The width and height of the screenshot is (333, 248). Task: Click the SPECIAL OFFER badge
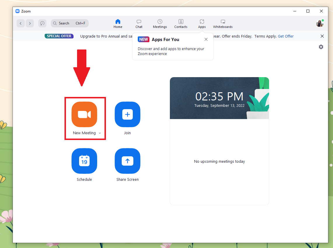[x=59, y=36]
